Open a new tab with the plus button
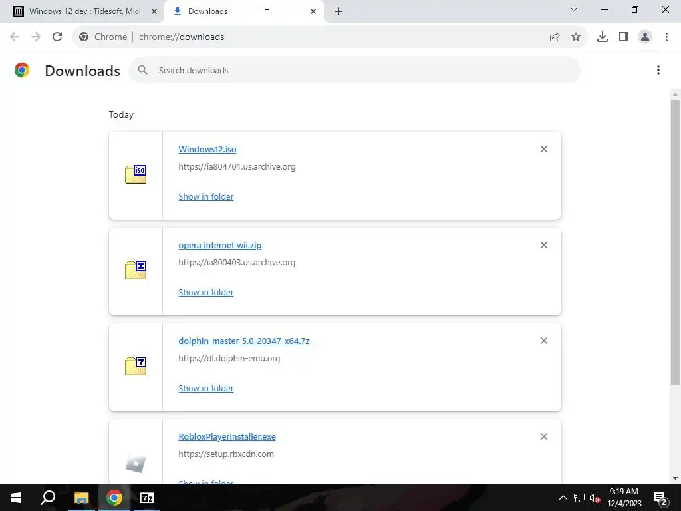 click(339, 11)
